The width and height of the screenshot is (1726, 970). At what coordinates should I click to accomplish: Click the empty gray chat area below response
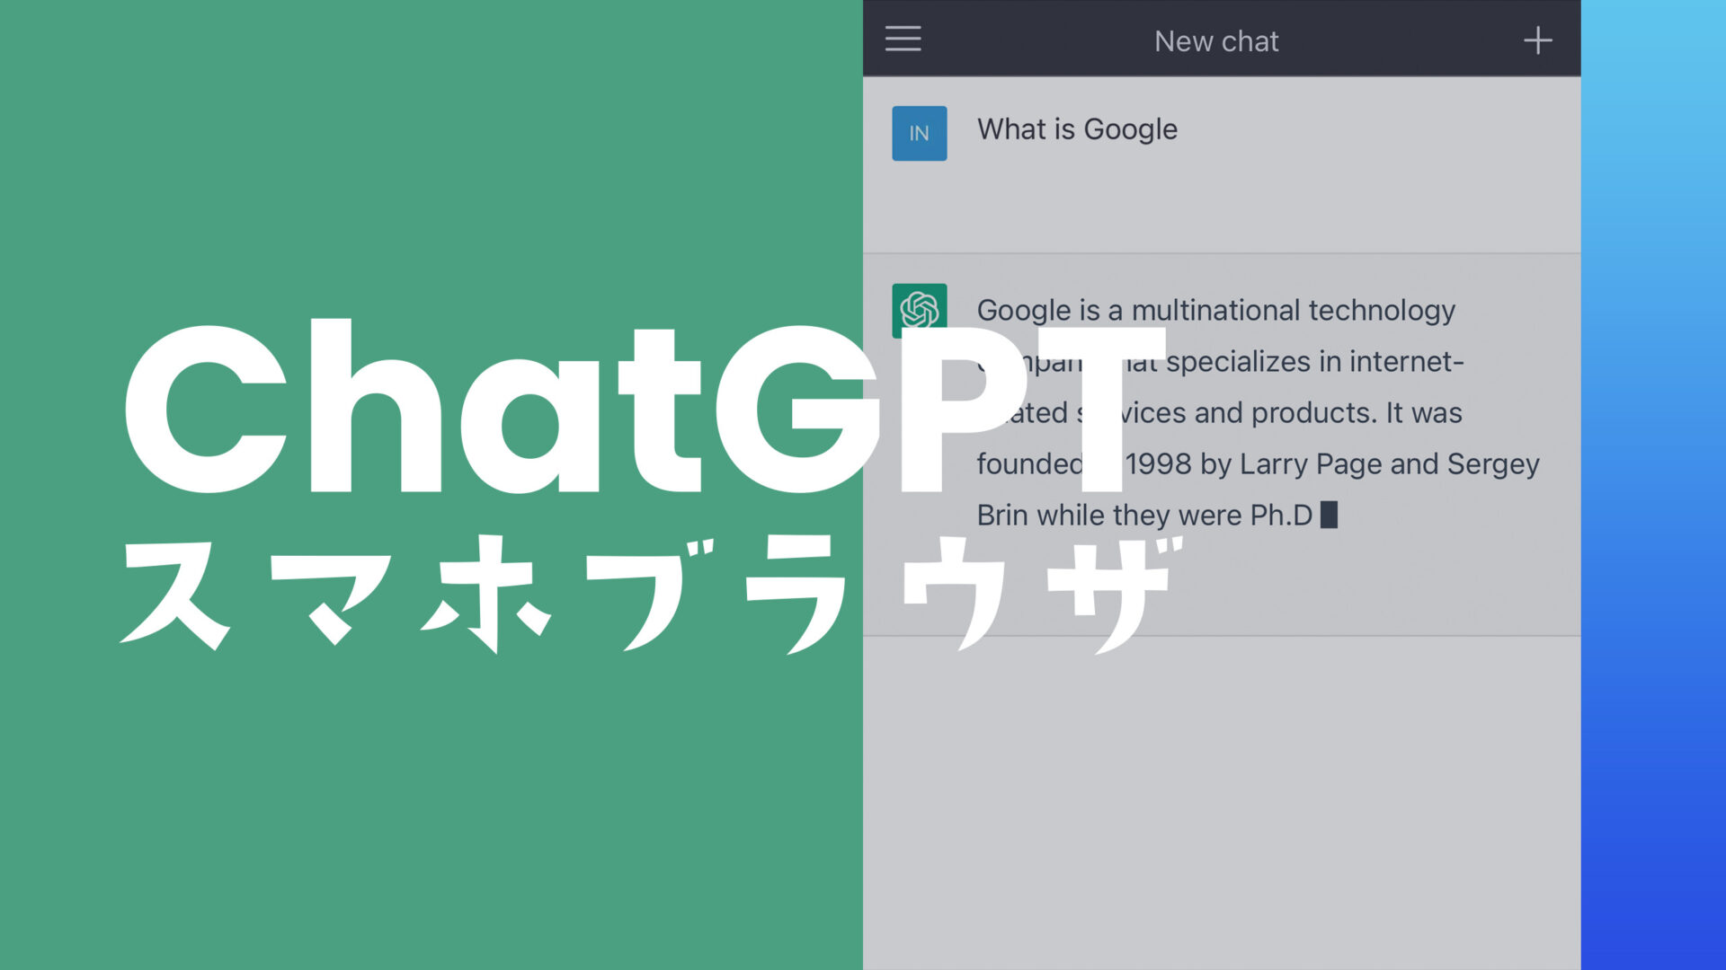[x=1221, y=799]
